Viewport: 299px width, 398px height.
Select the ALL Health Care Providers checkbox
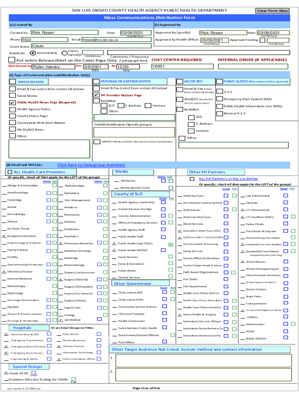point(10,172)
